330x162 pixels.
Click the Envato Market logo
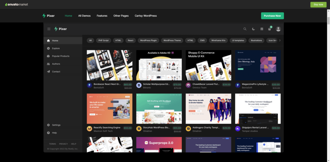pos(16,4)
